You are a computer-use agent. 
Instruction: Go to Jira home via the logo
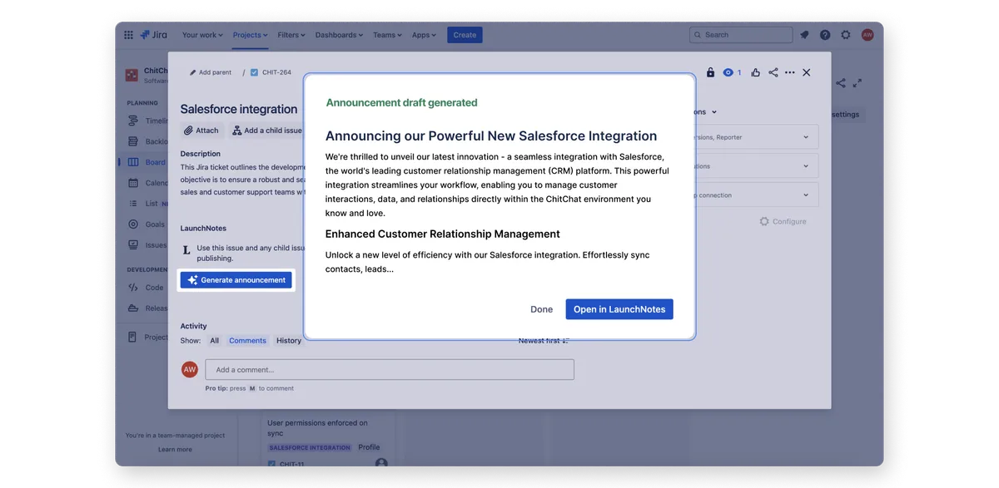(x=154, y=35)
